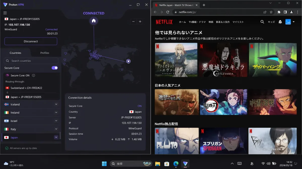Open Netflix New & Popular menu

click(223, 22)
